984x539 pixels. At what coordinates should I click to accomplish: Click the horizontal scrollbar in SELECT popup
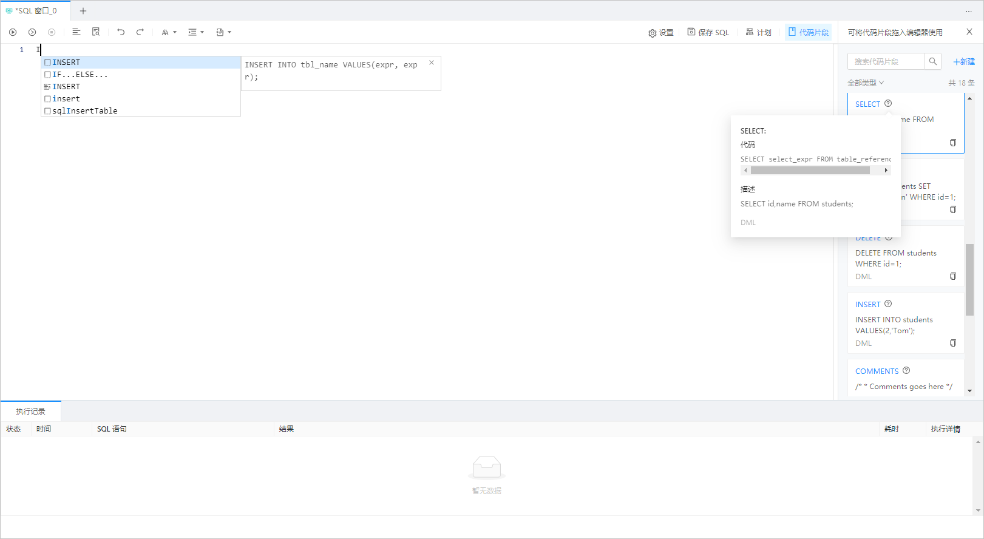coord(810,171)
